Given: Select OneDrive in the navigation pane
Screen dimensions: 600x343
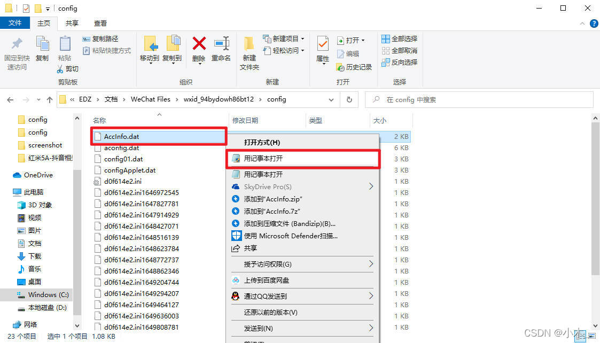Looking at the screenshot, I should pyautogui.click(x=33, y=175).
